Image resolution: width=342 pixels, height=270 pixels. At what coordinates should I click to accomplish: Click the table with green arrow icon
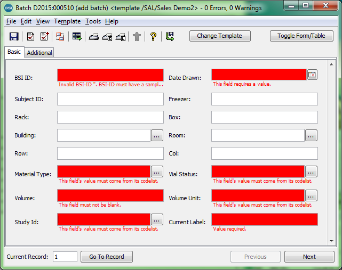[x=77, y=36]
